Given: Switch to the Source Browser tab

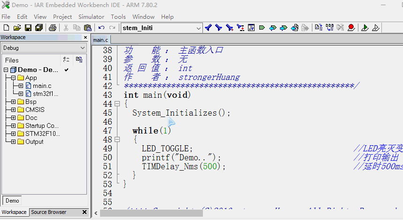Looking at the screenshot, I should tap(48, 212).
